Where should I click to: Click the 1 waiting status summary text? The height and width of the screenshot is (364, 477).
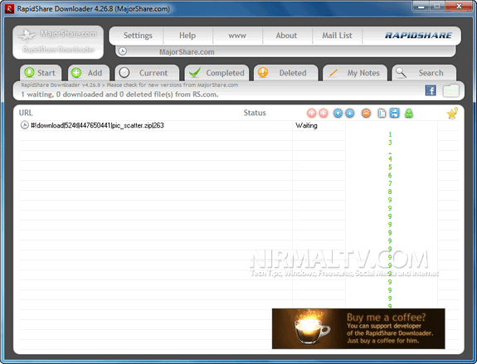point(119,95)
